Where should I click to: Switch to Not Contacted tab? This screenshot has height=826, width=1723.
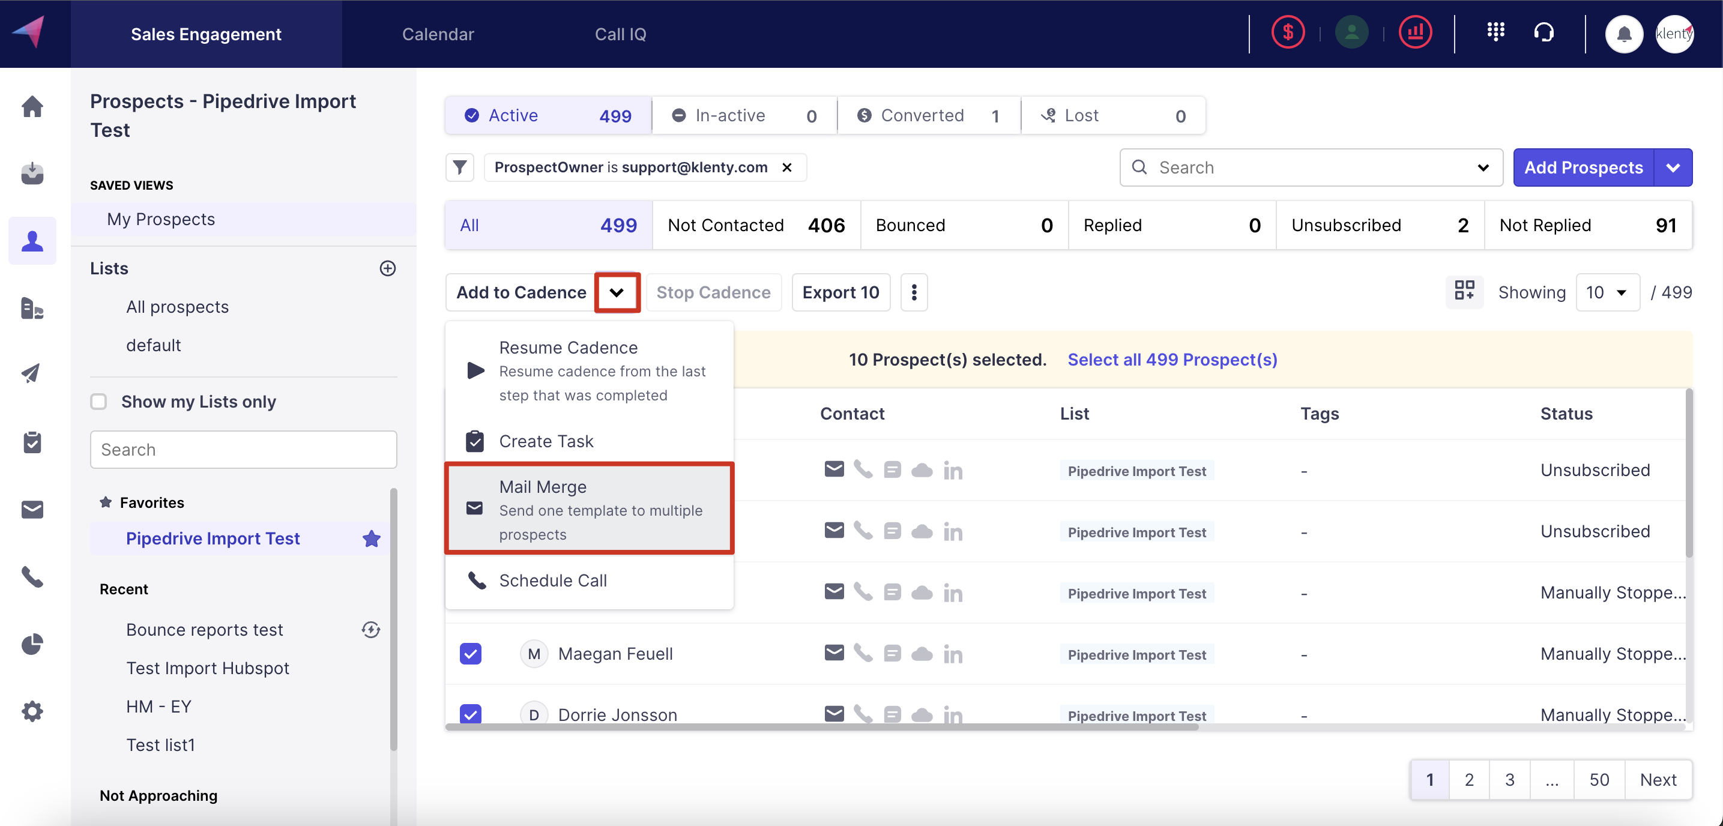756,225
